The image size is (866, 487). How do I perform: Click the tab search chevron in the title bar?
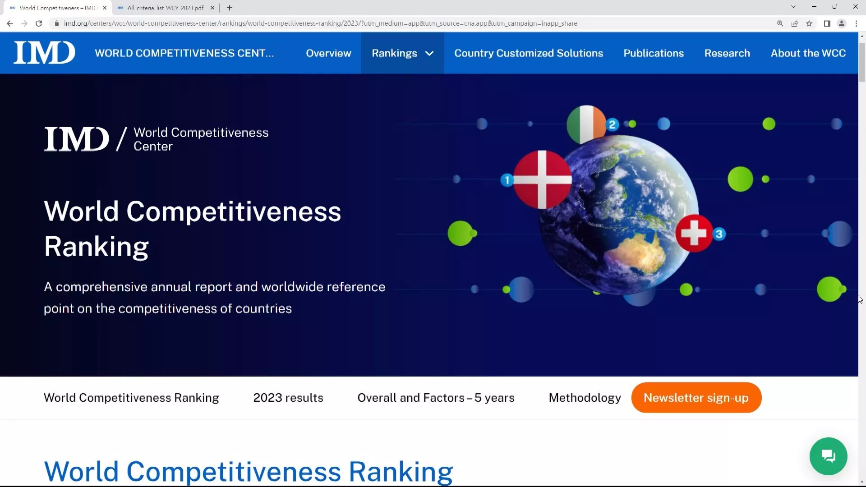click(793, 7)
